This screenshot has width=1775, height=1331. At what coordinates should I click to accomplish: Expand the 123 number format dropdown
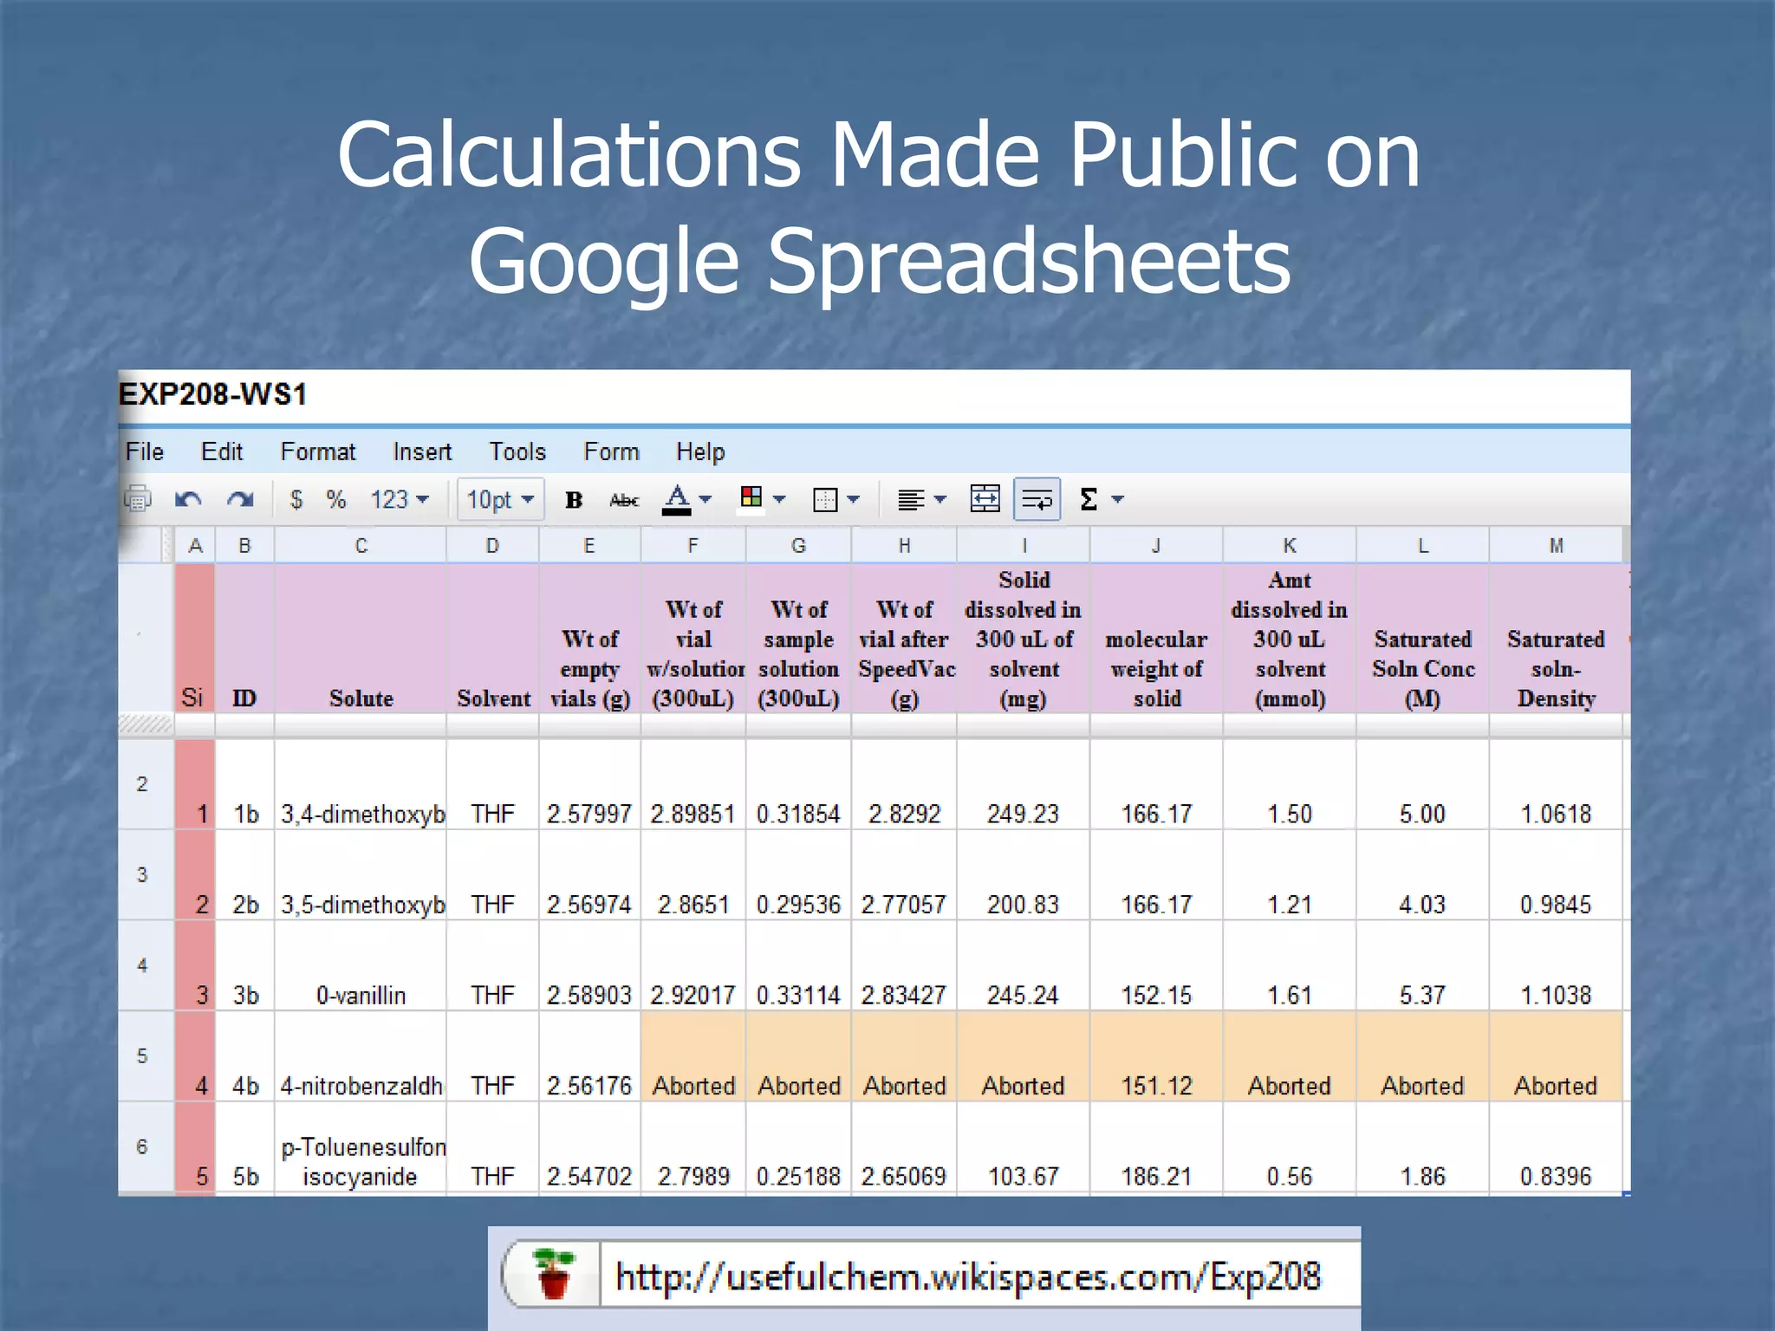click(x=400, y=499)
